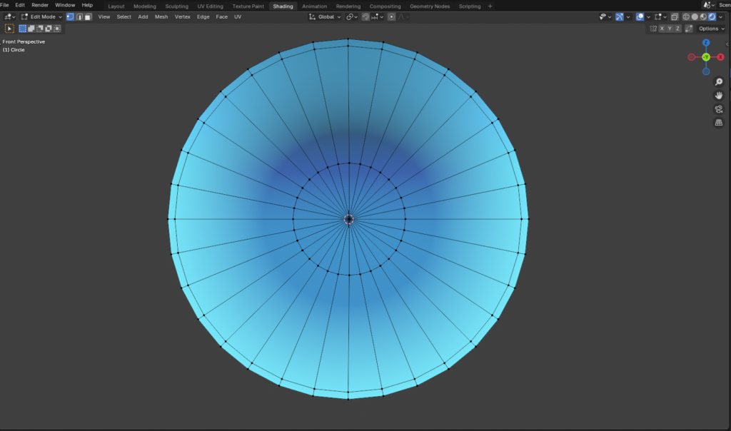Click the zoom view magnifier icon
Viewport: 731px width, 431px height.
719,82
